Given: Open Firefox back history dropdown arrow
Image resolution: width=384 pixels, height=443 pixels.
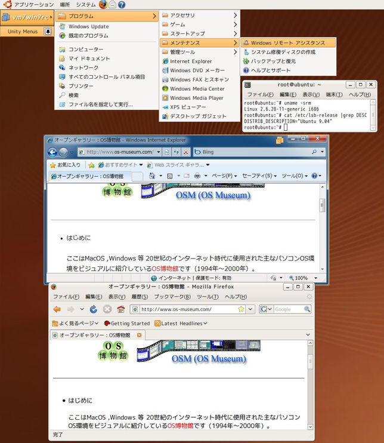Looking at the screenshot, I should pos(82,309).
